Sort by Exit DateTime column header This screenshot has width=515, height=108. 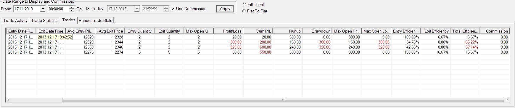coord(51,31)
